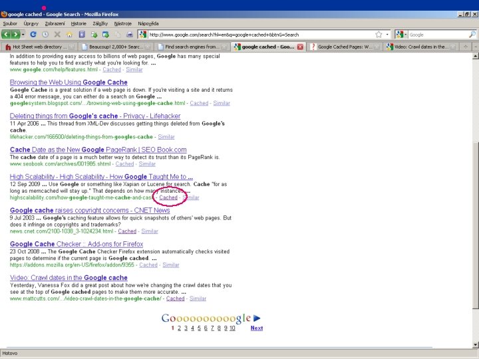This screenshot has height=359, width=479.
Task: Click the grayed-out copy pages icon
Action: click(118, 35)
